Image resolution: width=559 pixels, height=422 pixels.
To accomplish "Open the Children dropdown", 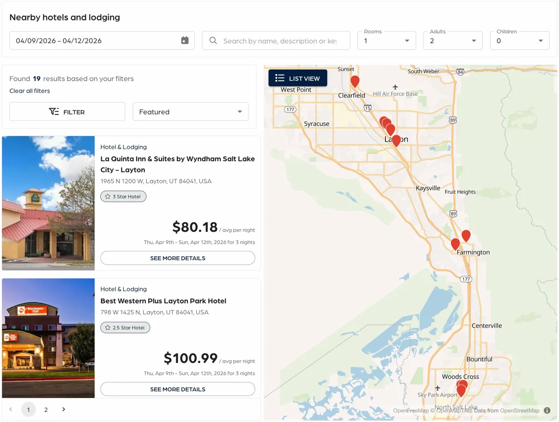I will 520,40.
